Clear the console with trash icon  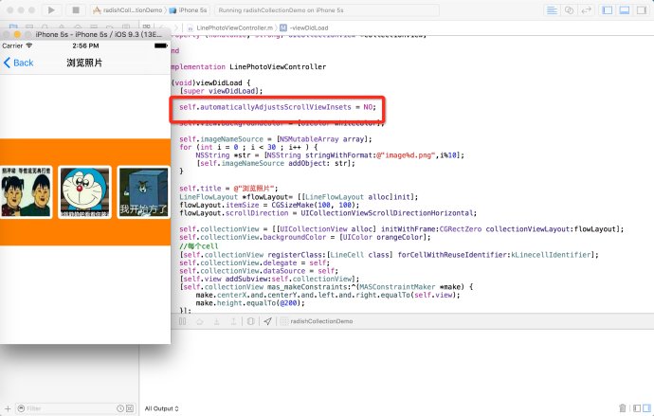(x=622, y=408)
